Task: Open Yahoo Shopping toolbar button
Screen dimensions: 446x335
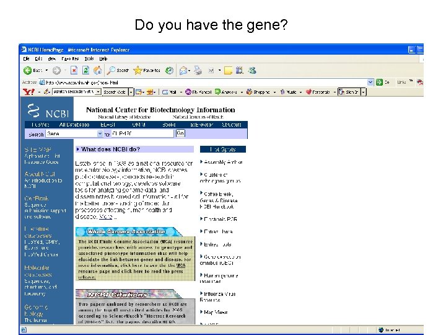Action: [x=258, y=92]
